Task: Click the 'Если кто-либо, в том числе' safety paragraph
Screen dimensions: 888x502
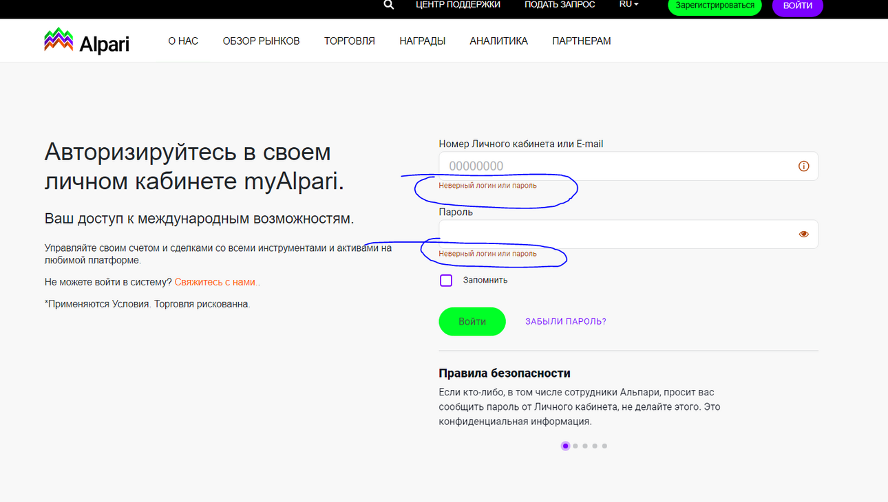Action: click(x=580, y=407)
